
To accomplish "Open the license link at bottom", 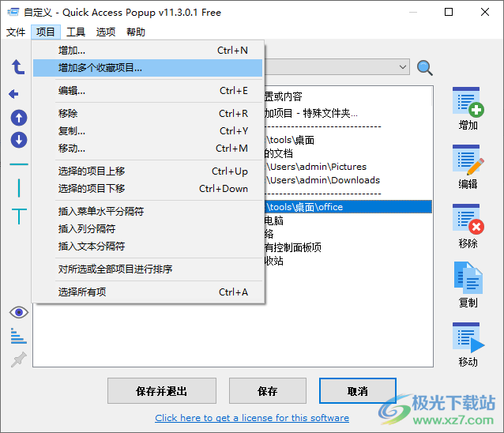I will pyautogui.click(x=252, y=417).
